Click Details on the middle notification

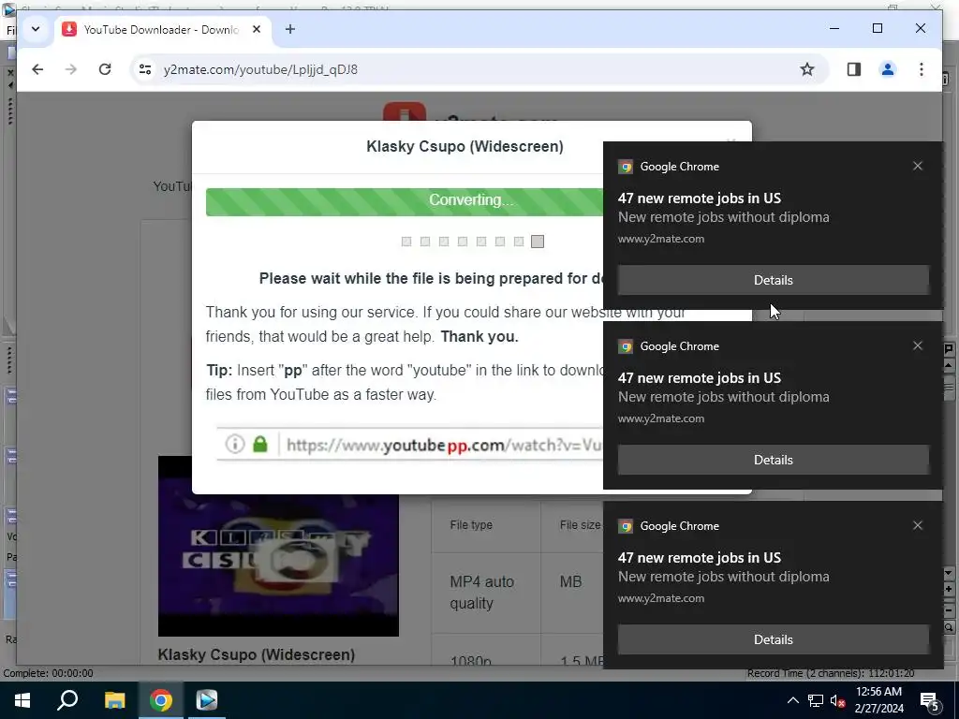click(773, 460)
